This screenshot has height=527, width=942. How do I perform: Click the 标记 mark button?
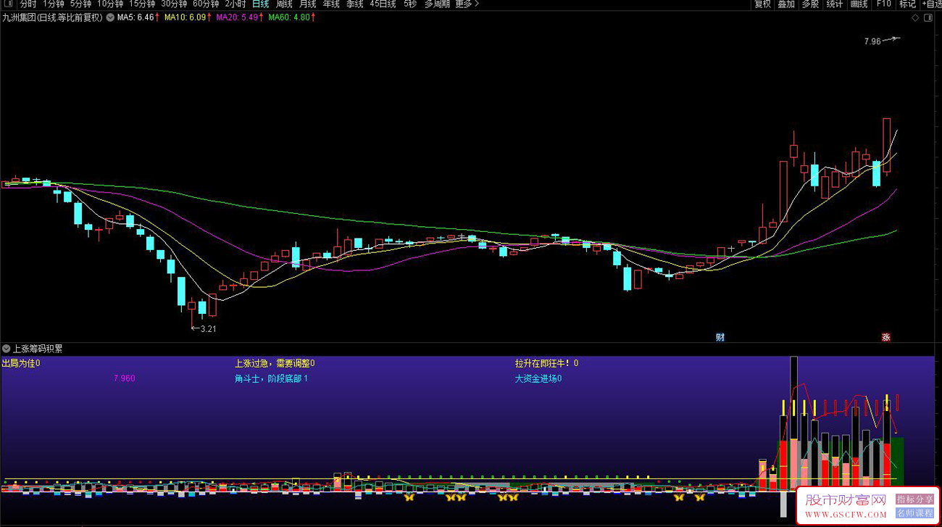click(x=907, y=4)
